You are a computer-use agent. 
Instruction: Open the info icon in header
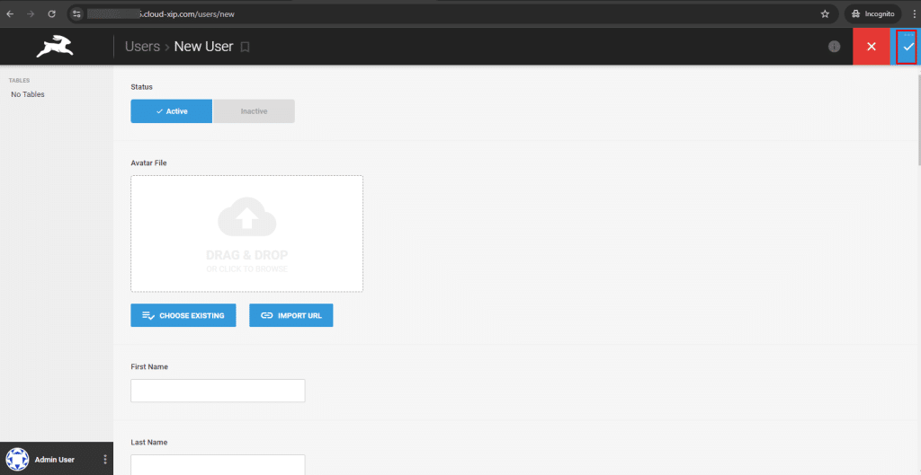click(x=834, y=47)
